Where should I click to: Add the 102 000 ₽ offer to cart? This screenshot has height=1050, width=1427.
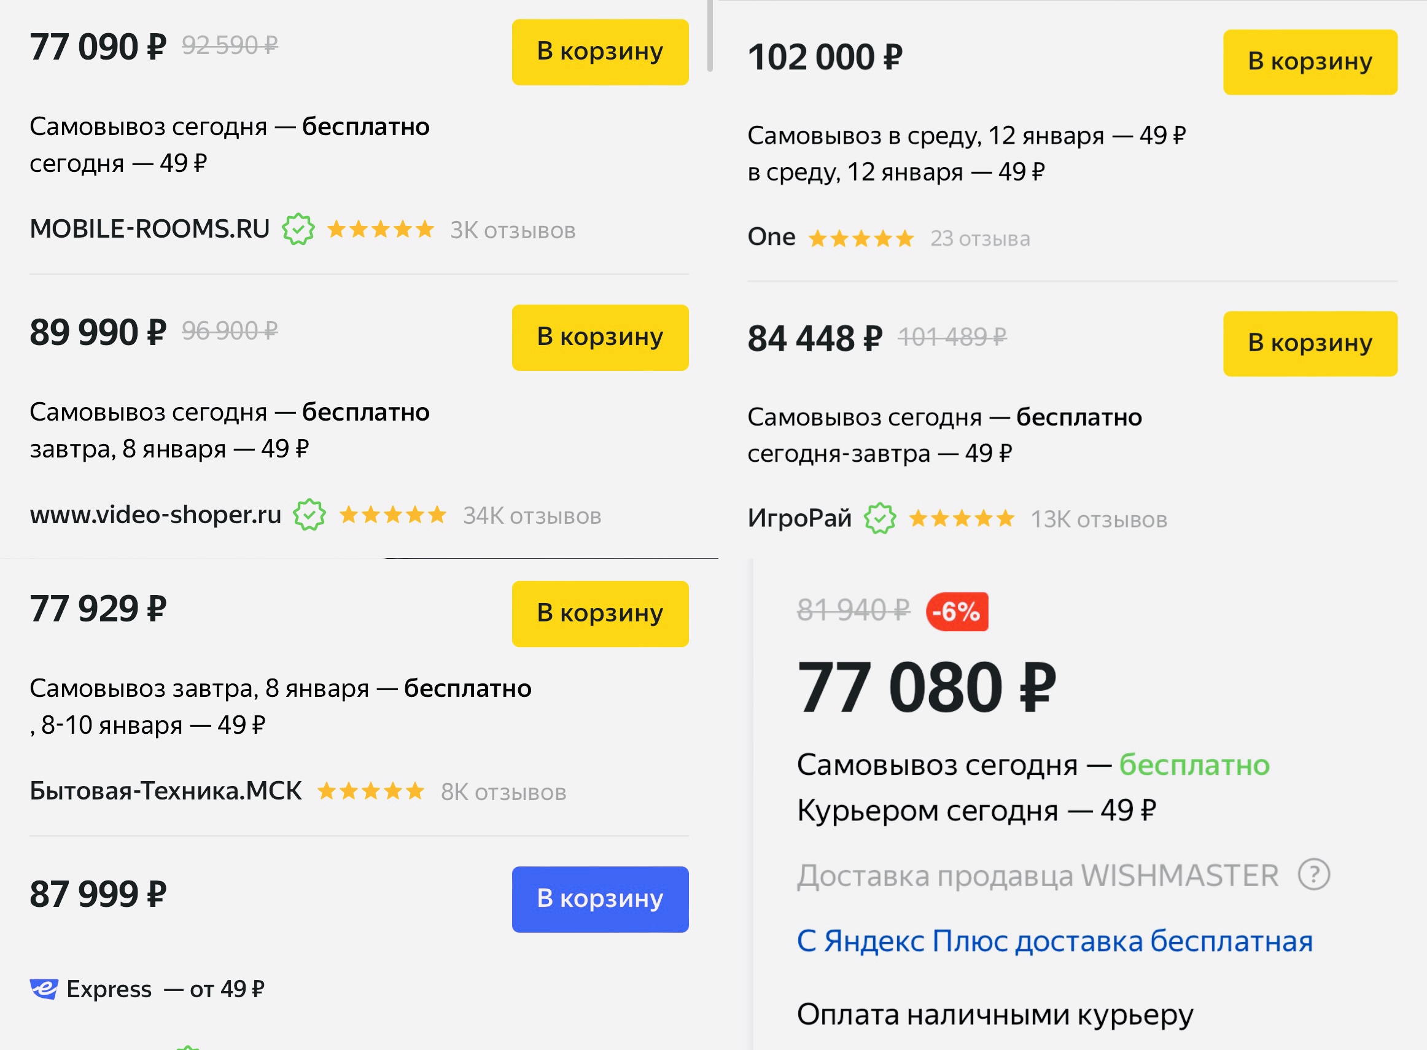coord(1310,61)
